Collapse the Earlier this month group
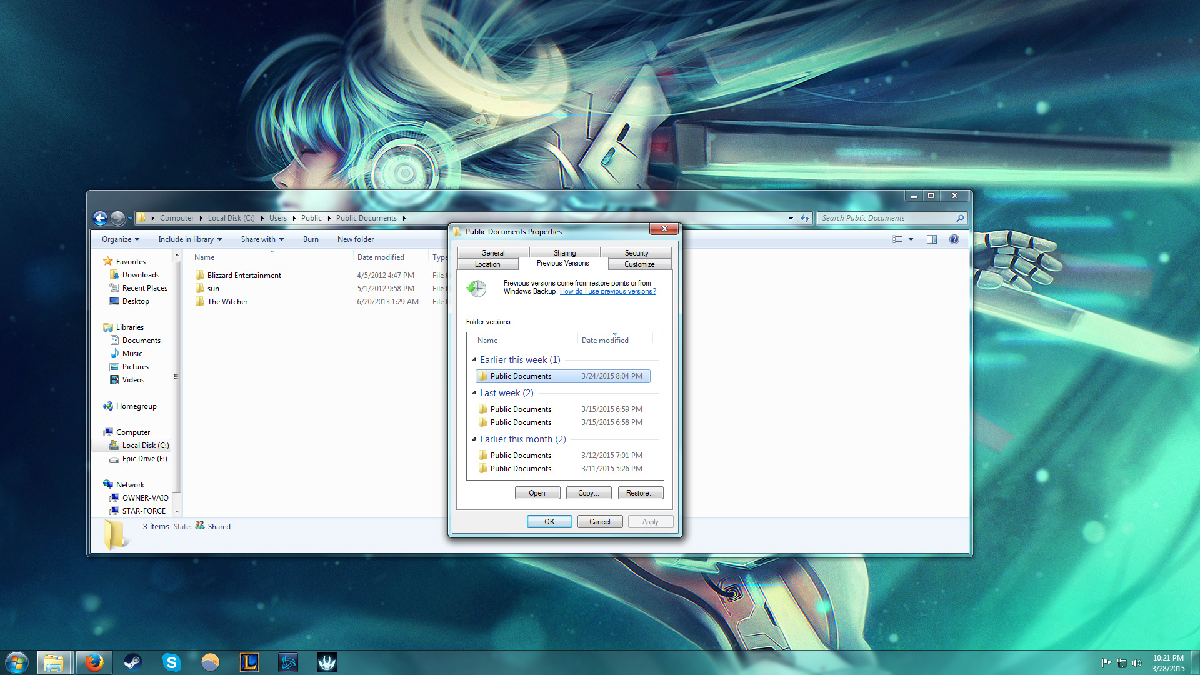The height and width of the screenshot is (675, 1200). point(474,439)
